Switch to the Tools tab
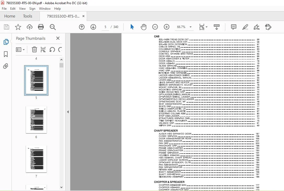This screenshot has height=191, width=284. (x=28, y=16)
